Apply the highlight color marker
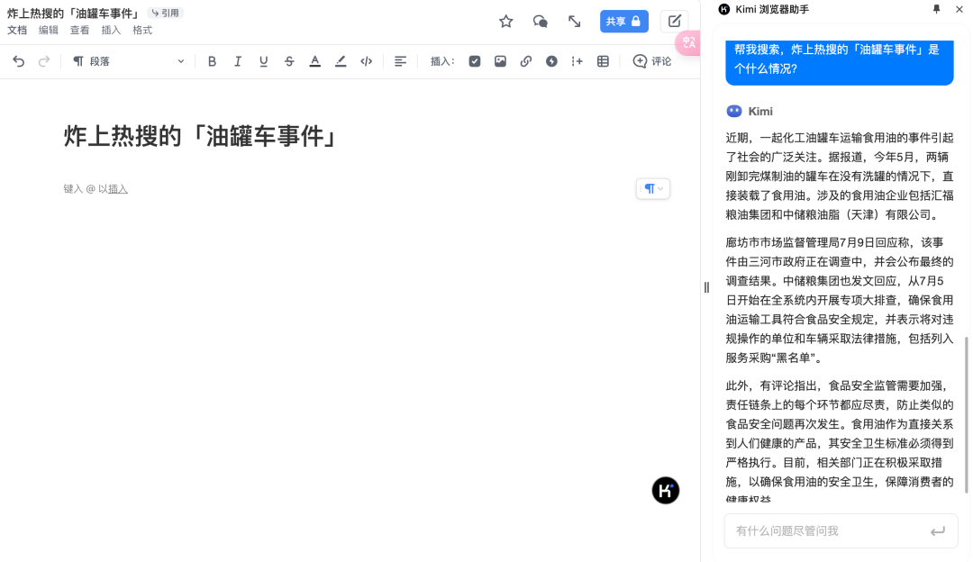The width and height of the screenshot is (973, 562). tap(341, 61)
